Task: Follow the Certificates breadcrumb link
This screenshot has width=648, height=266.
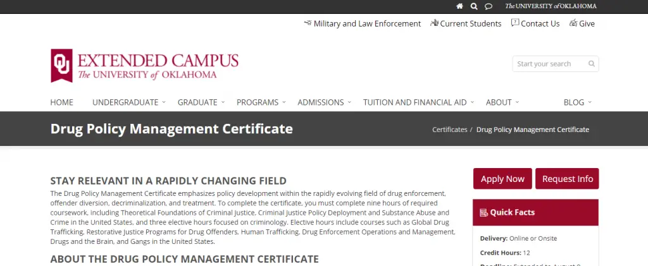Action: click(449, 130)
